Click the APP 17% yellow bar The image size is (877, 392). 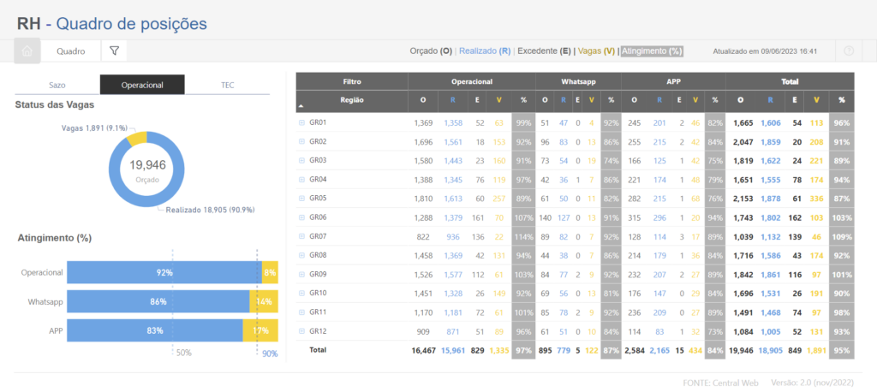tap(260, 330)
